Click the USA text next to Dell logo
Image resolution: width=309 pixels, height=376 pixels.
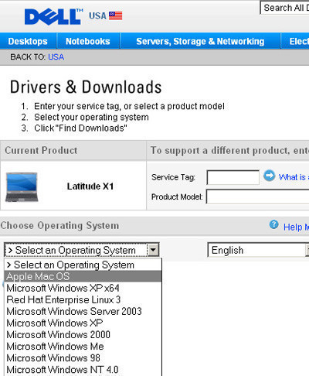click(97, 16)
